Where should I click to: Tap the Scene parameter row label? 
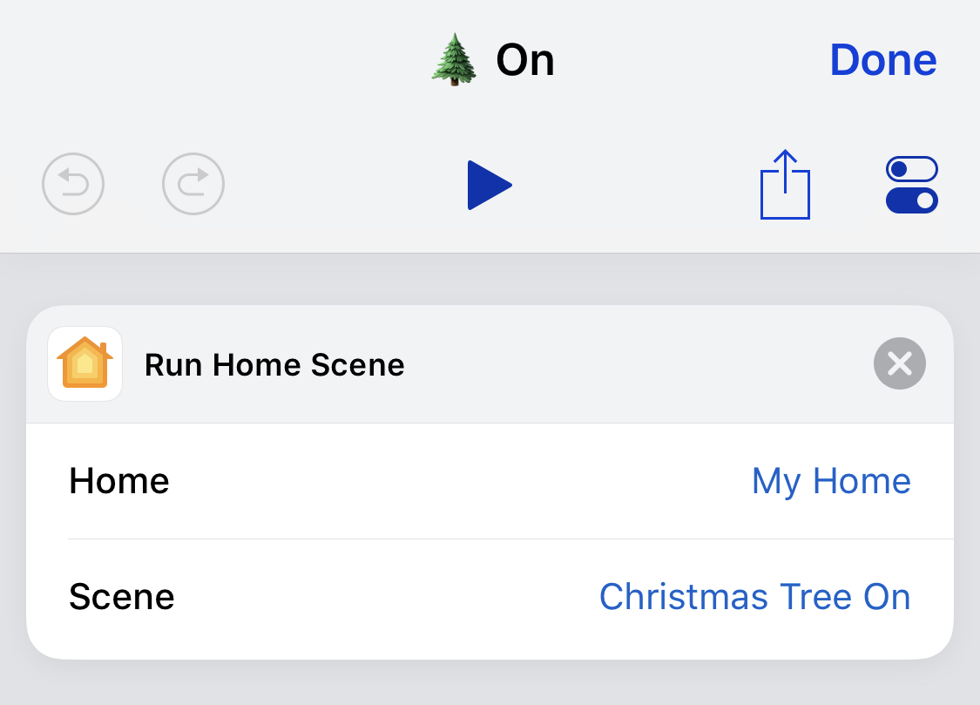[122, 596]
